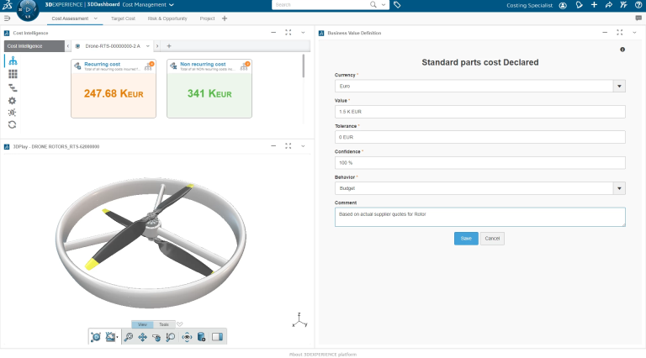Viewport: 646px width, 358px height.
Task: Open the tag icon next to the search bar
Action: [x=397, y=5]
